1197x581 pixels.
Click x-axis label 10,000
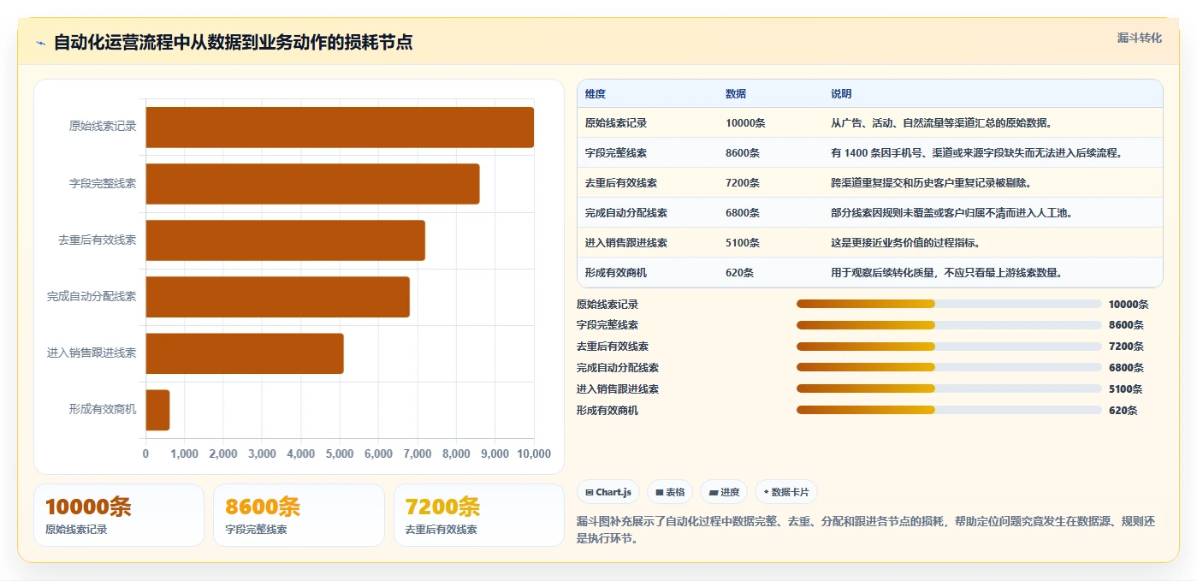[x=534, y=454]
